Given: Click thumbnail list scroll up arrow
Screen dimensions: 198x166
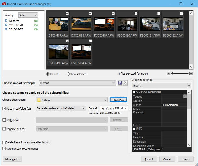Looking at the screenshot, I should point(191,13).
